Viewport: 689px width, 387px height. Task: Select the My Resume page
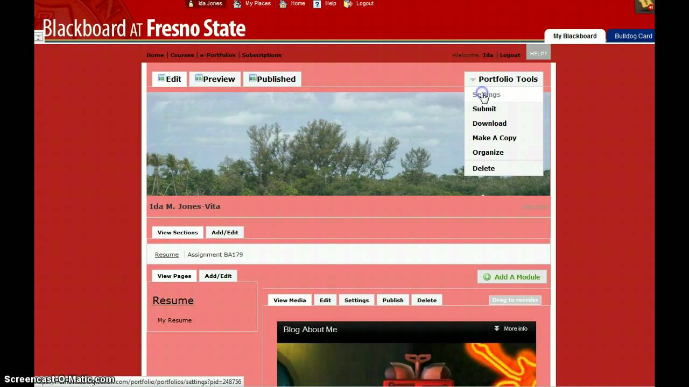click(174, 320)
